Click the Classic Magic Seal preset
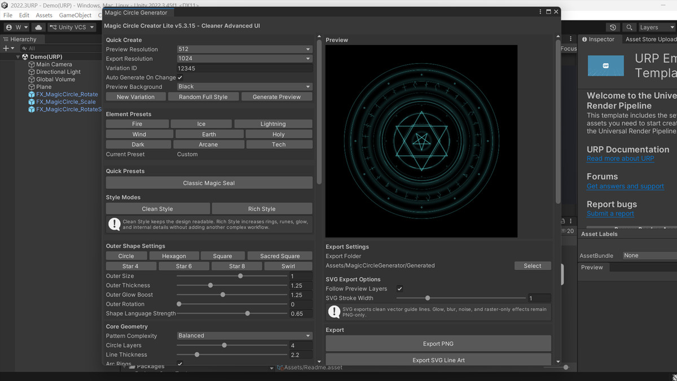The image size is (677, 381). point(209,183)
